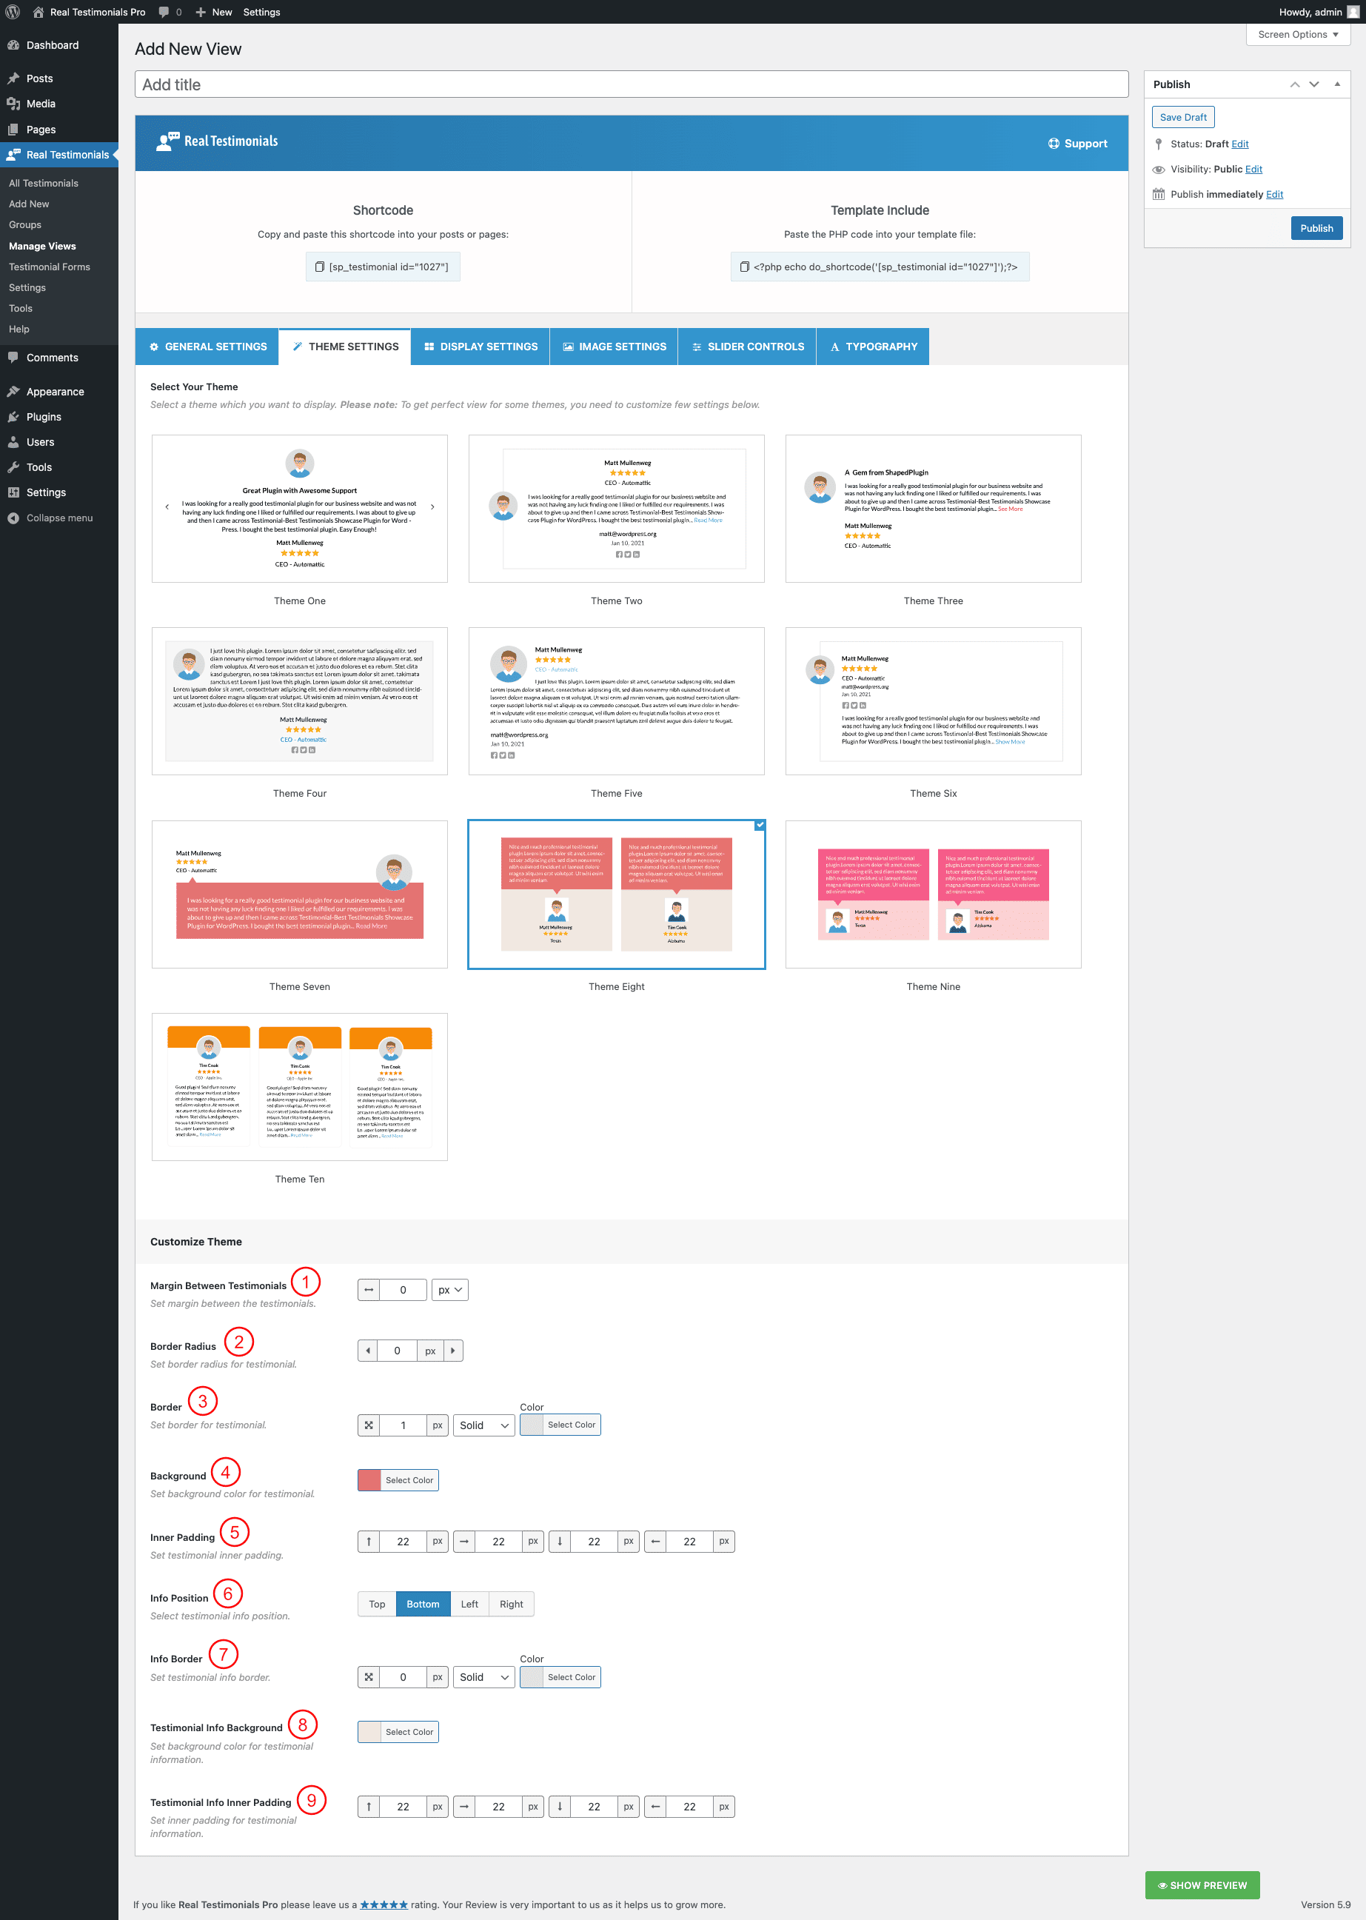This screenshot has height=1920, width=1366.
Task: Click the copy icon beside the shortcode
Action: 320,267
